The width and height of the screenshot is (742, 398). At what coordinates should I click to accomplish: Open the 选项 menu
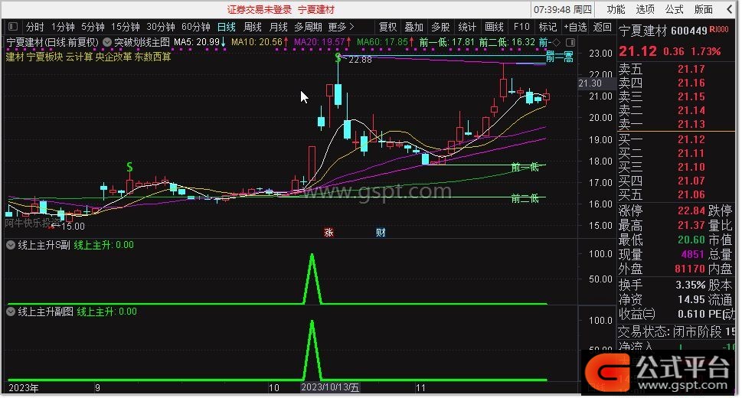coord(645,9)
